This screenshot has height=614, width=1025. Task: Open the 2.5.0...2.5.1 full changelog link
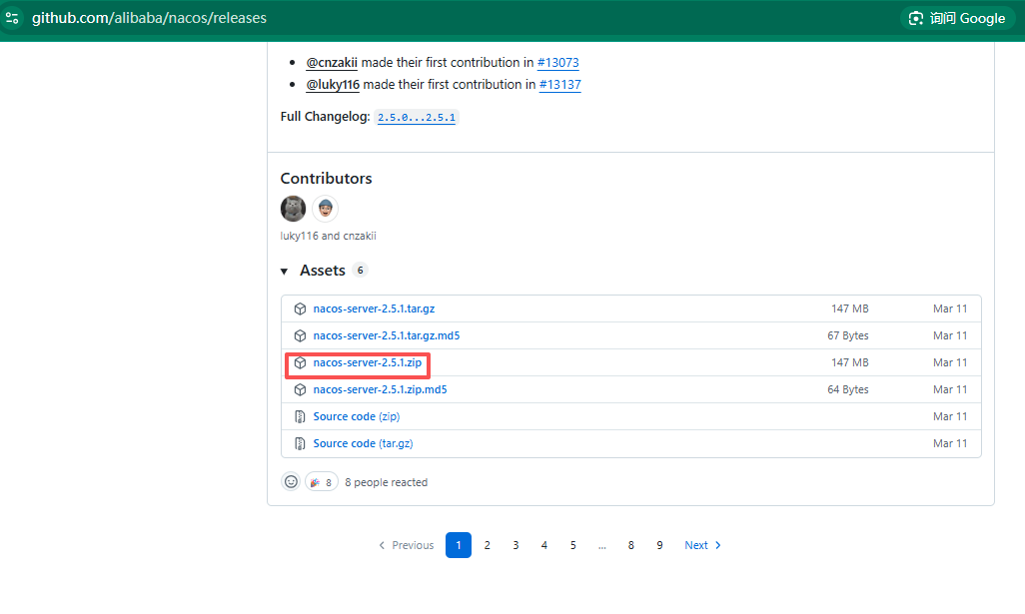(x=417, y=118)
